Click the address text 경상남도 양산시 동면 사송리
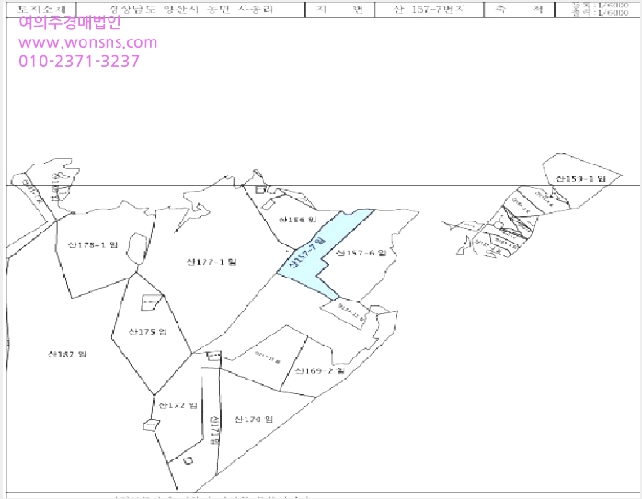642x499 pixels. 191,9
